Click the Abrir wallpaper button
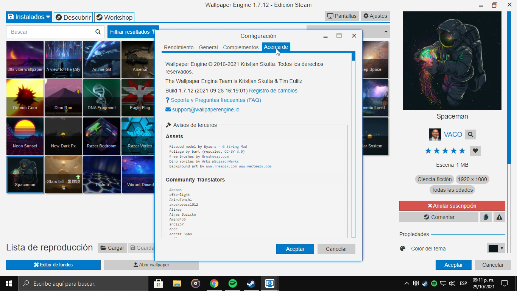 point(151,265)
